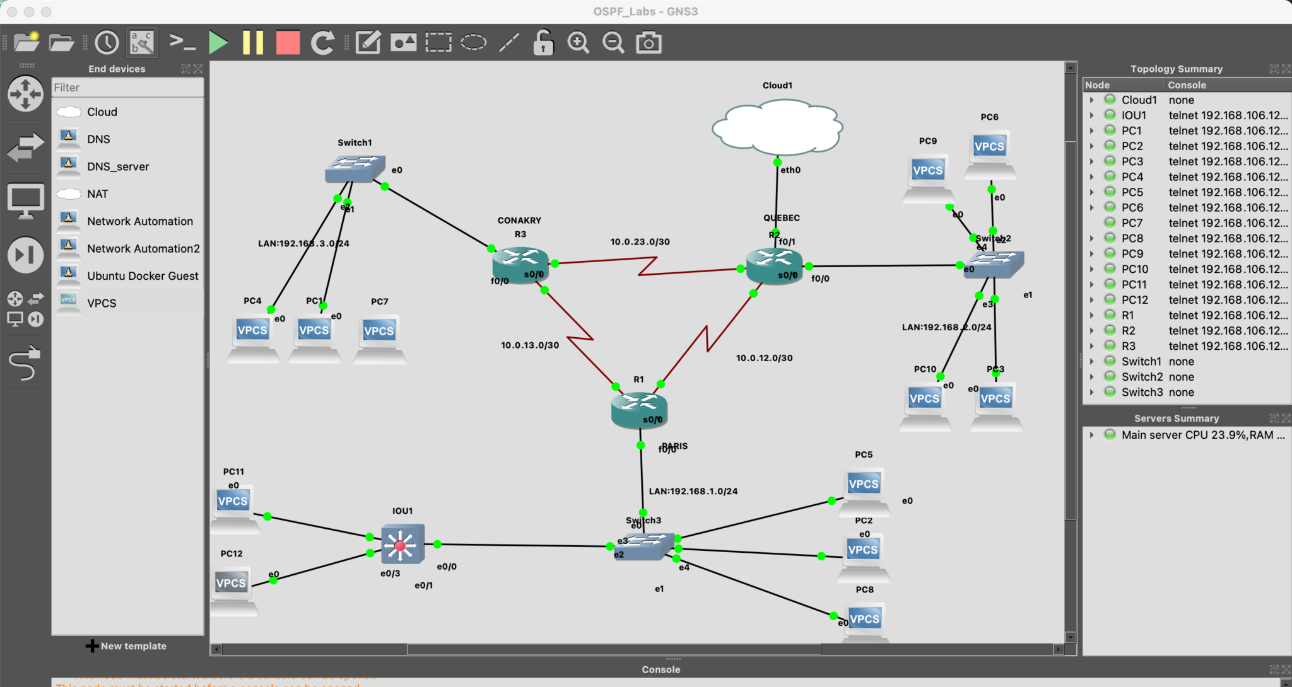The image size is (1292, 687).
Task: Take a screenshot with the camera icon
Action: pyautogui.click(x=649, y=42)
